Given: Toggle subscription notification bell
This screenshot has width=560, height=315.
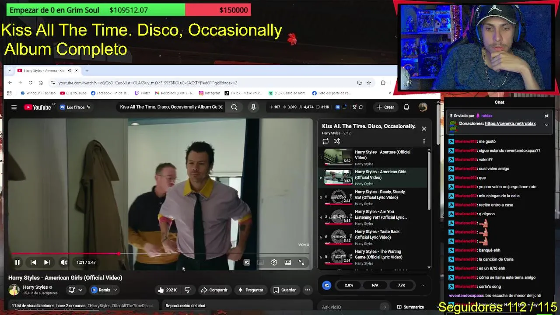Looking at the screenshot, I should pos(72,290).
